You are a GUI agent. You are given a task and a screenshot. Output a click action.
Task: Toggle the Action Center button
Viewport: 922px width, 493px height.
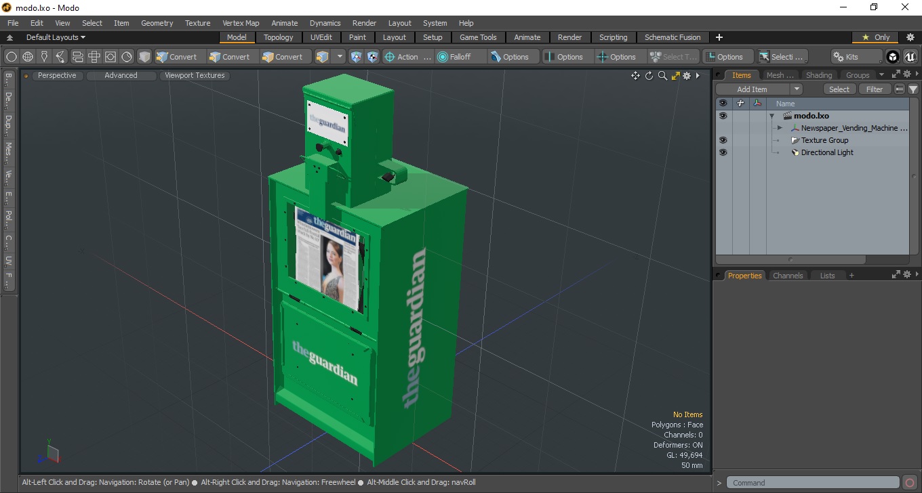pyautogui.click(x=408, y=57)
